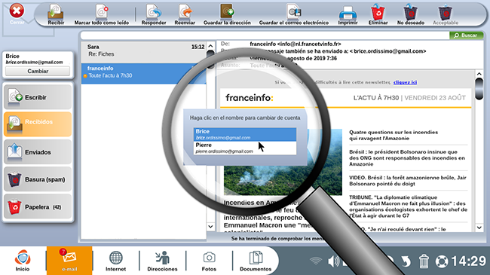Click the Cambiar account button
Image resolution: width=490 pixels, height=275 pixels.
click(38, 72)
